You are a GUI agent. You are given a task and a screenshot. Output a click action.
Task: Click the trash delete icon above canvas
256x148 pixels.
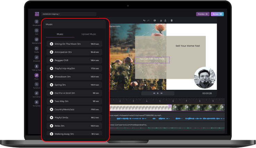pos(172,20)
